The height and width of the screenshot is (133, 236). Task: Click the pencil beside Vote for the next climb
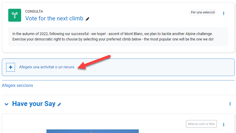coord(87,19)
